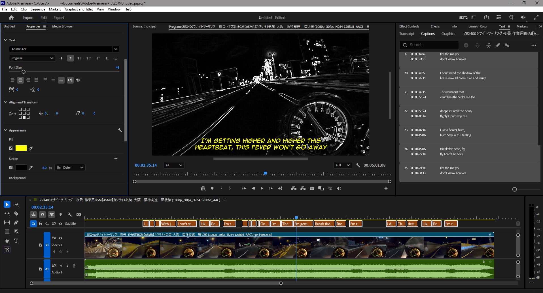Select the EDIT2 workspace label
This screenshot has height=293, width=543.
click(x=463, y=18)
